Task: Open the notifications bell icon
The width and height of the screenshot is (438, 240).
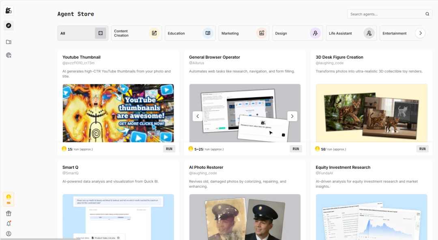Action: tap(9, 223)
